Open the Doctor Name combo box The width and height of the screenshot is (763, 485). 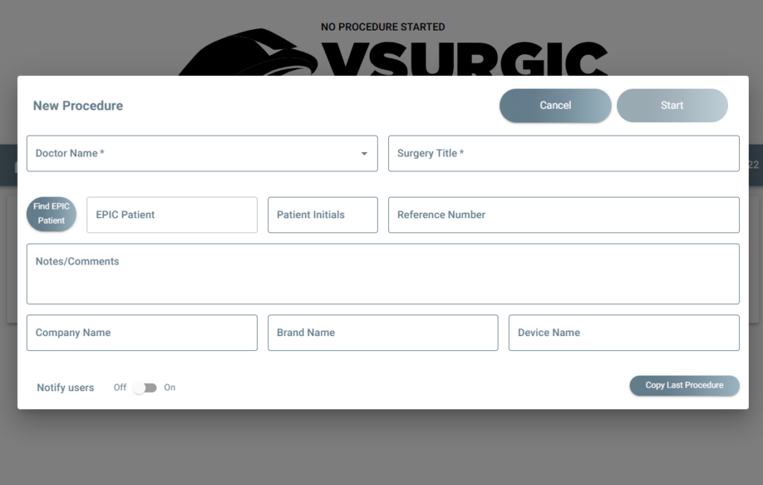coord(202,153)
